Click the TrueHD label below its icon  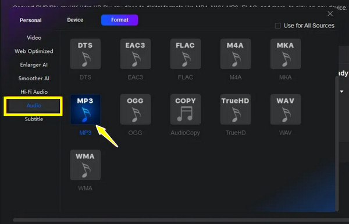tap(236, 133)
